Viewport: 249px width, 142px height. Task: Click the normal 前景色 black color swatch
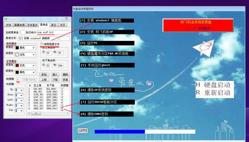[x=17, y=72]
